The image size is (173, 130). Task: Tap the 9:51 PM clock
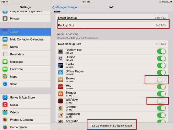tap(86, 2)
